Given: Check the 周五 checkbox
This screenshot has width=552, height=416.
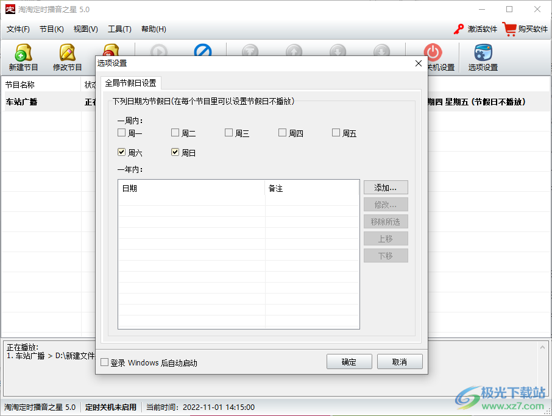Looking at the screenshot, I should pyautogui.click(x=336, y=133).
